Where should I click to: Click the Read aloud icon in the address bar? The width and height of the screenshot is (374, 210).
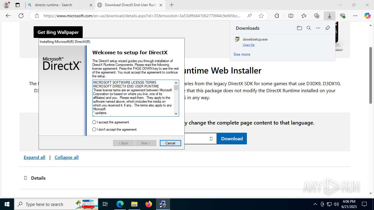[250, 16]
